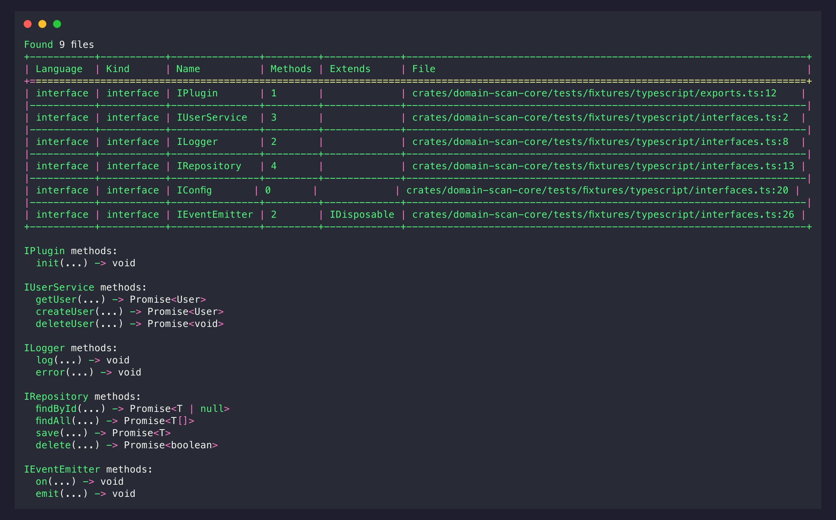Click the Extends column header
The width and height of the screenshot is (836, 520).
[x=350, y=68]
